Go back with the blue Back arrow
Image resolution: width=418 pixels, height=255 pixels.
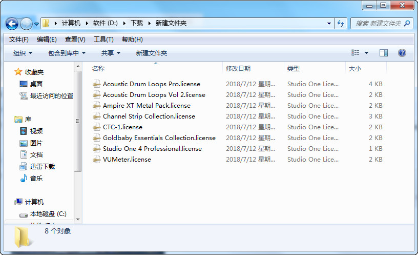coord(12,24)
